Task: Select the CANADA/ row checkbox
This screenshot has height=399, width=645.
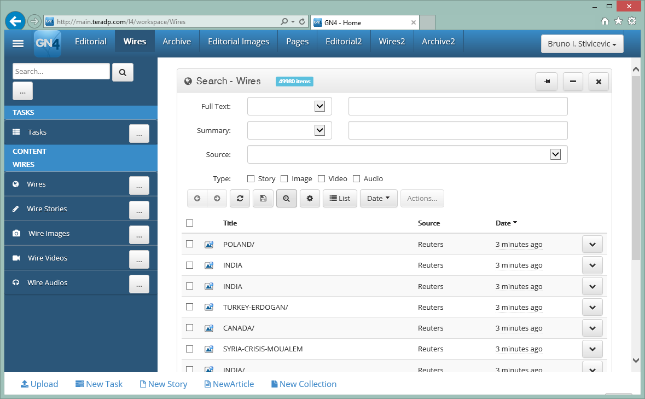Action: coord(190,327)
